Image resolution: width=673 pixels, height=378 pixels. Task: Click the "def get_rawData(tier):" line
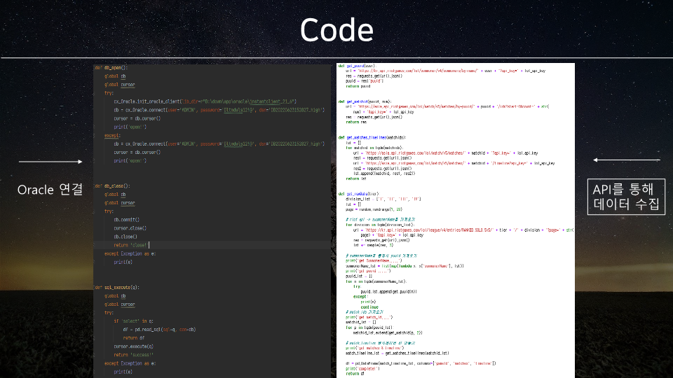point(359,194)
